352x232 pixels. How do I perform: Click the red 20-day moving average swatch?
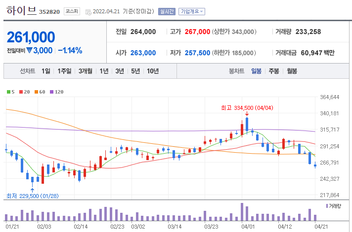point(21,92)
